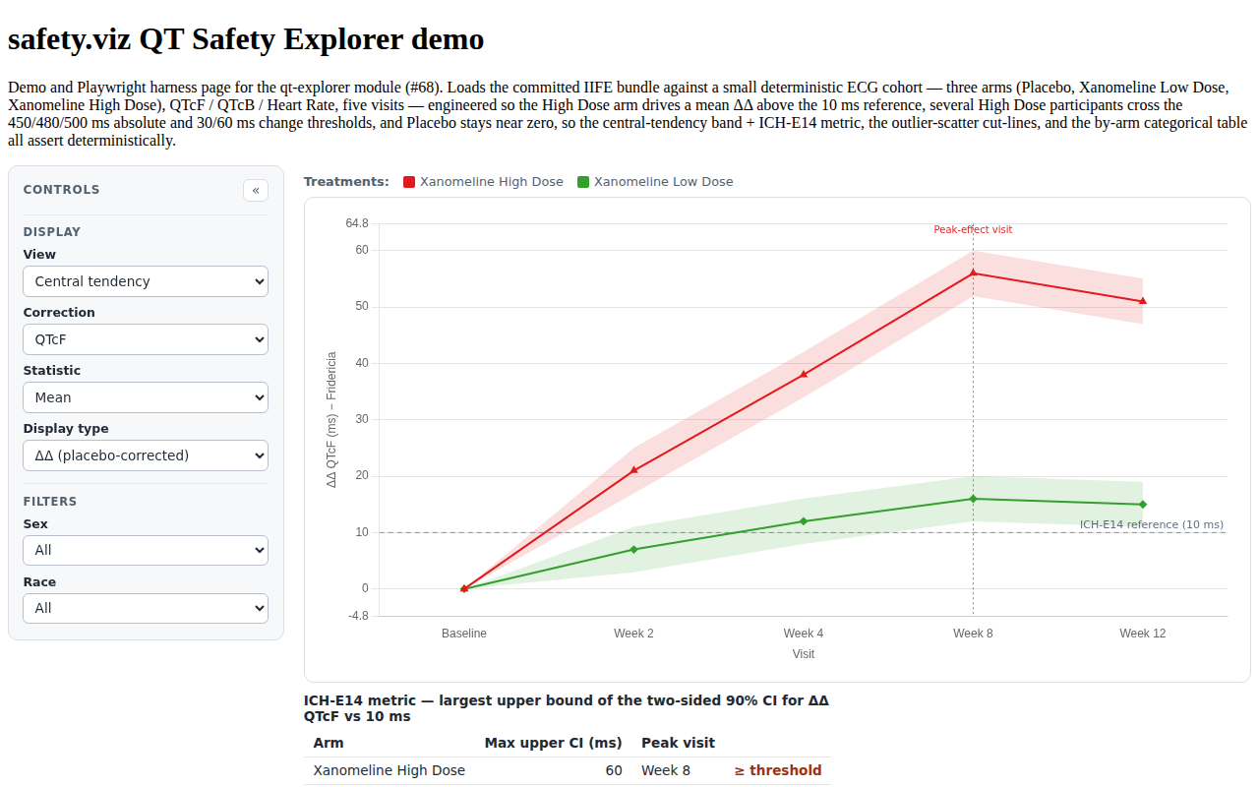This screenshot has height=787, width=1259.
Task: Click the Low Dose diamond marker at Week 4
Action: tap(804, 521)
